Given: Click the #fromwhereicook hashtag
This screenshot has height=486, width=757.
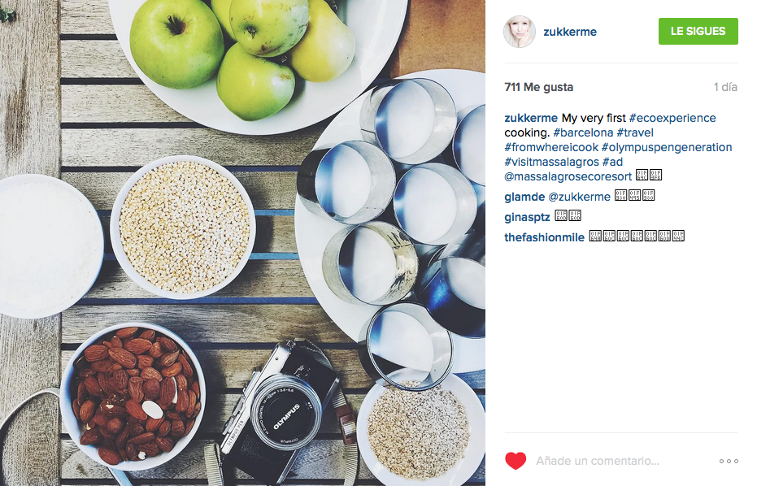Looking at the screenshot, I should click(x=551, y=147).
